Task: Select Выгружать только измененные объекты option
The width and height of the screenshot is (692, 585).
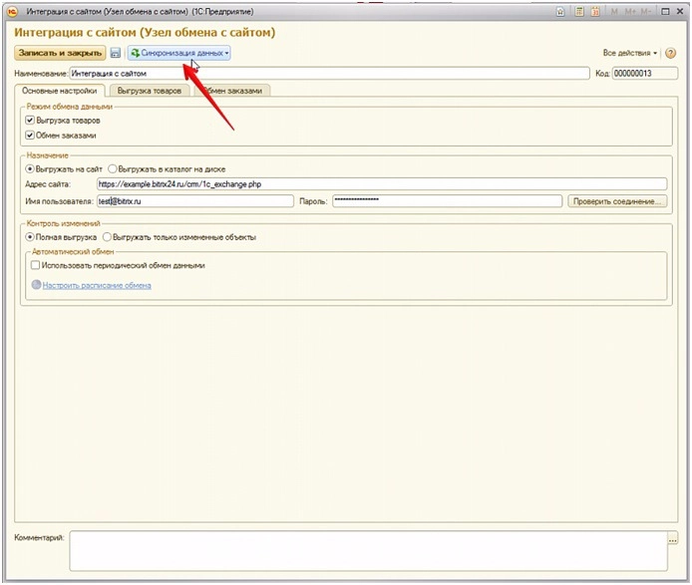Action: [107, 237]
